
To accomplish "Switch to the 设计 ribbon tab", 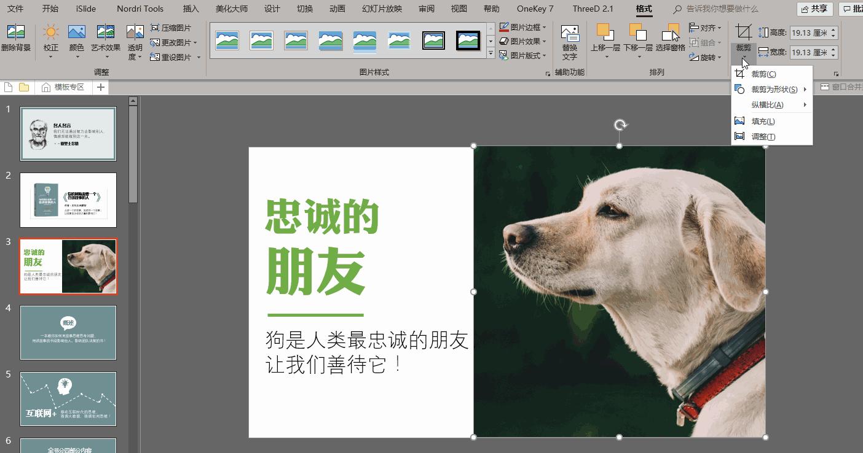I will click(272, 9).
